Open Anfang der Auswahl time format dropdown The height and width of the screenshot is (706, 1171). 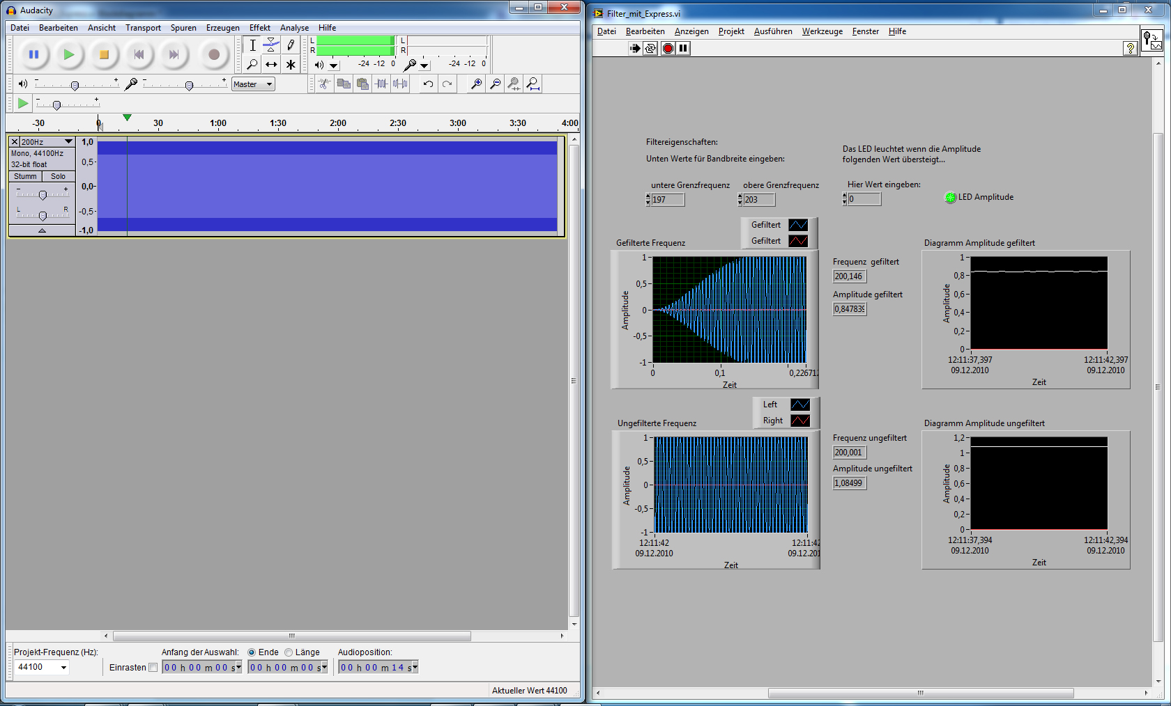238,667
